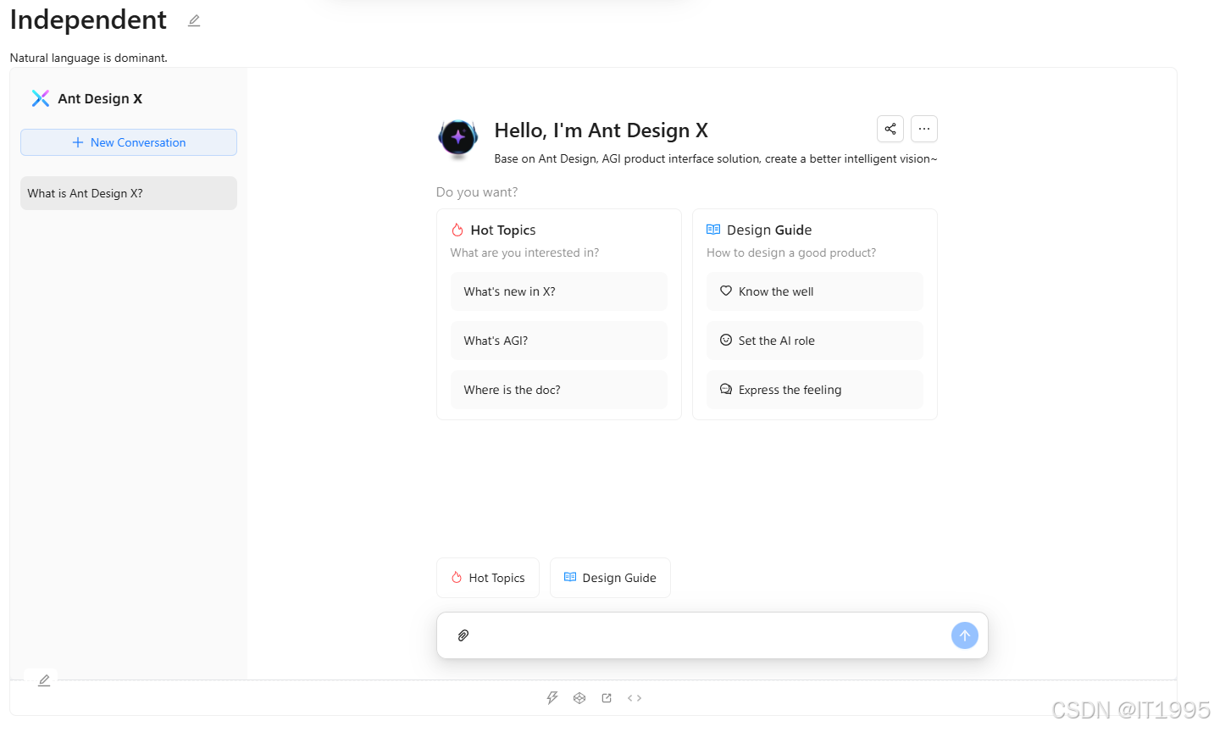1214x732 pixels.
Task: Click the thunderbolt icon in the demo toolbar
Action: point(552,698)
